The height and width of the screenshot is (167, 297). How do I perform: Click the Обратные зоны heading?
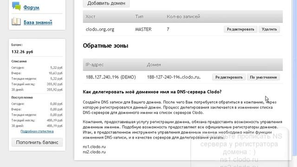[x=105, y=45]
